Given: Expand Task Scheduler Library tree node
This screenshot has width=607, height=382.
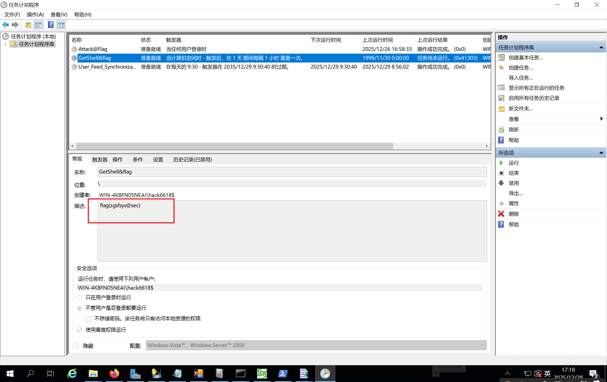Looking at the screenshot, I should pos(5,44).
